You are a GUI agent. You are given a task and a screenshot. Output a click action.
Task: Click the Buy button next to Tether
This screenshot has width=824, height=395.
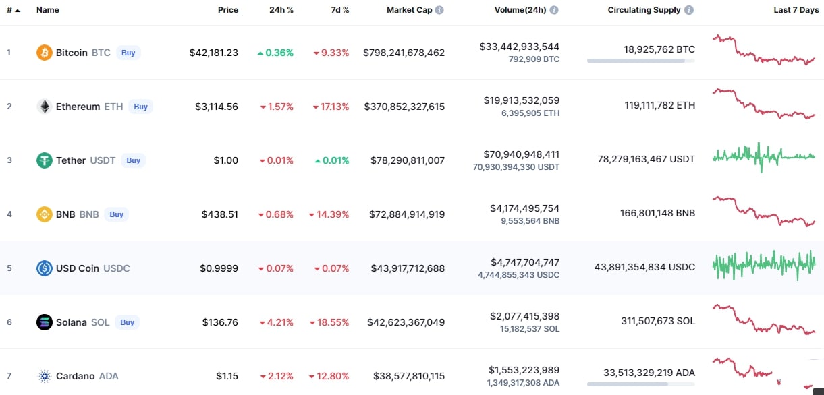coord(134,160)
